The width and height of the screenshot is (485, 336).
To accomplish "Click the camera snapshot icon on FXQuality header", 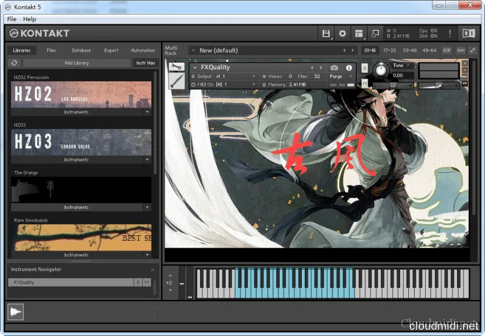I will pos(334,67).
